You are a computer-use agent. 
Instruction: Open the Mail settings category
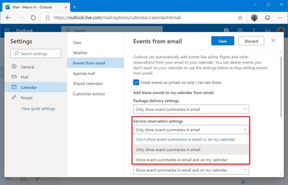(x=36, y=77)
